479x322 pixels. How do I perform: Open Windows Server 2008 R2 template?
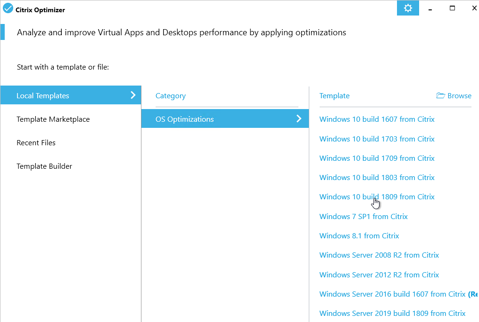(379, 255)
